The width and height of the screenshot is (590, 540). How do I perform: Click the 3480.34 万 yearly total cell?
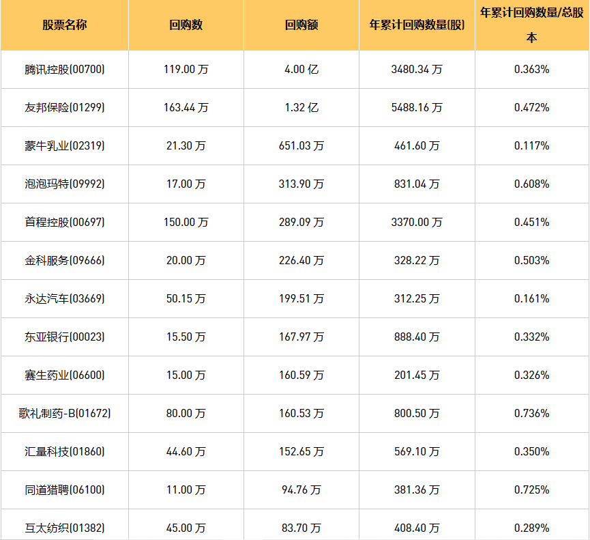417,69
